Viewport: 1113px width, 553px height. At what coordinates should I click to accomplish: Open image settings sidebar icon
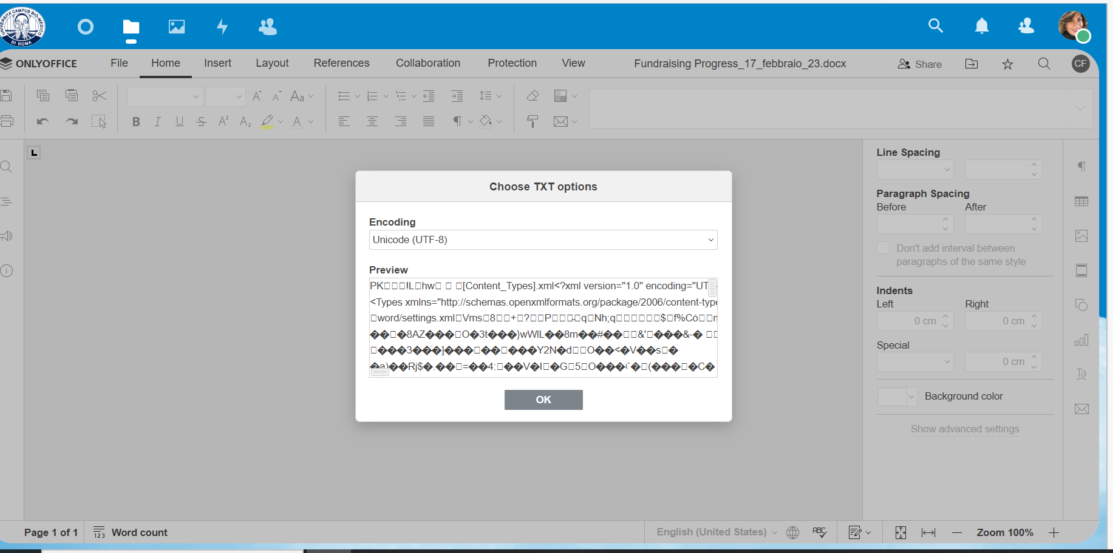tap(1081, 236)
